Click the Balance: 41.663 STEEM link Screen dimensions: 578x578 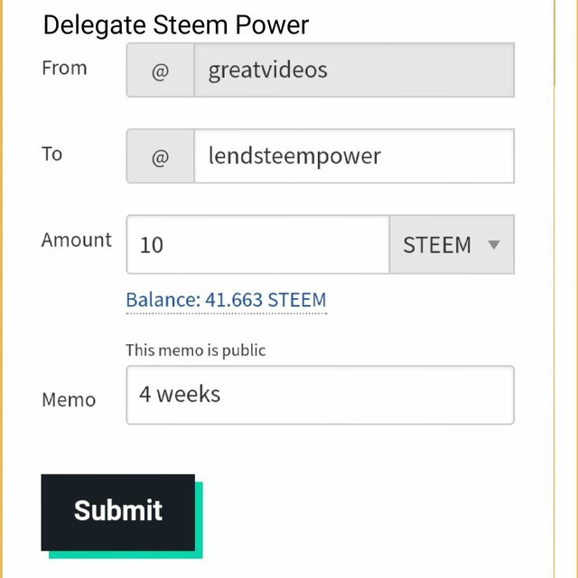click(x=226, y=300)
